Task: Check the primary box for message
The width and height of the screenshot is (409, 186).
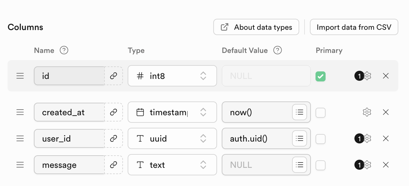Action: [x=321, y=165]
